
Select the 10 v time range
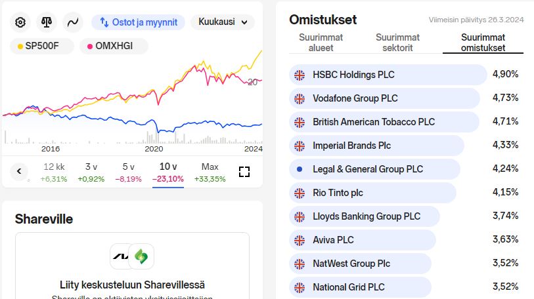click(x=168, y=172)
